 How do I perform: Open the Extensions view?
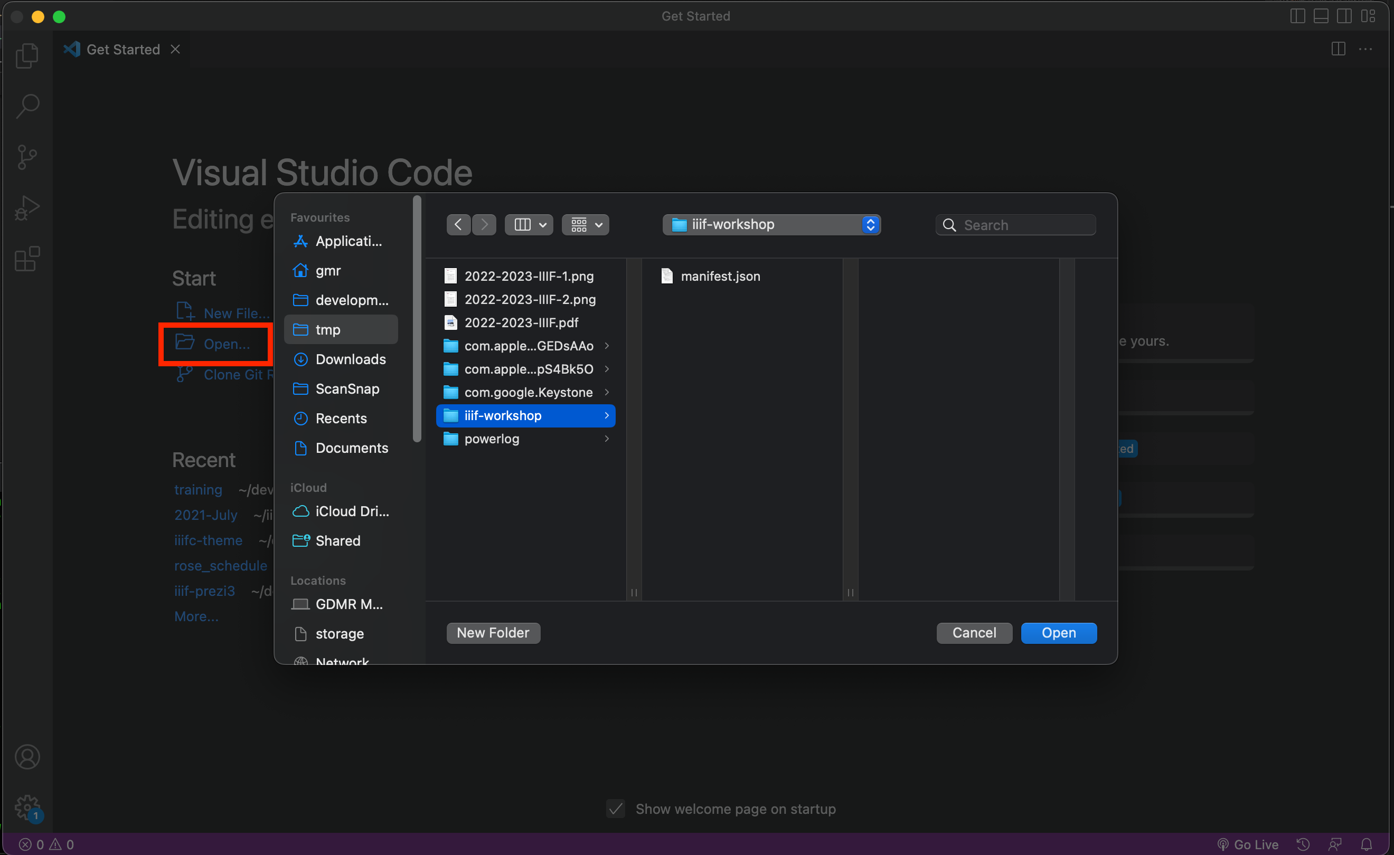[27, 259]
